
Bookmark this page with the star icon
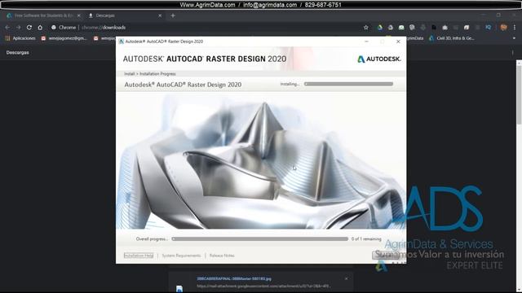[x=366, y=28]
